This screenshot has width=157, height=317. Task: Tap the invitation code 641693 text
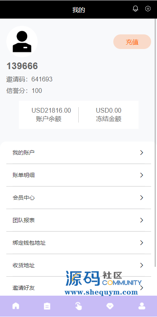click(x=42, y=79)
